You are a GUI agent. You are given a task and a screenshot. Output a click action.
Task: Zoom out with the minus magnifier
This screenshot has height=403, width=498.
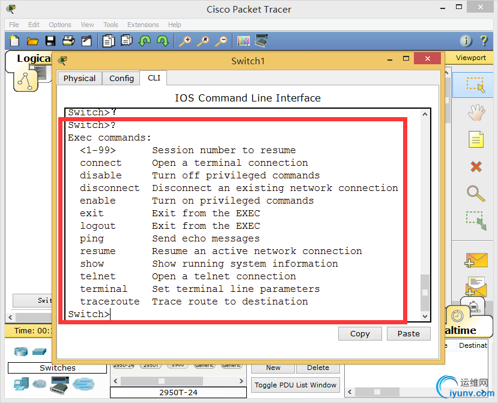(x=222, y=41)
